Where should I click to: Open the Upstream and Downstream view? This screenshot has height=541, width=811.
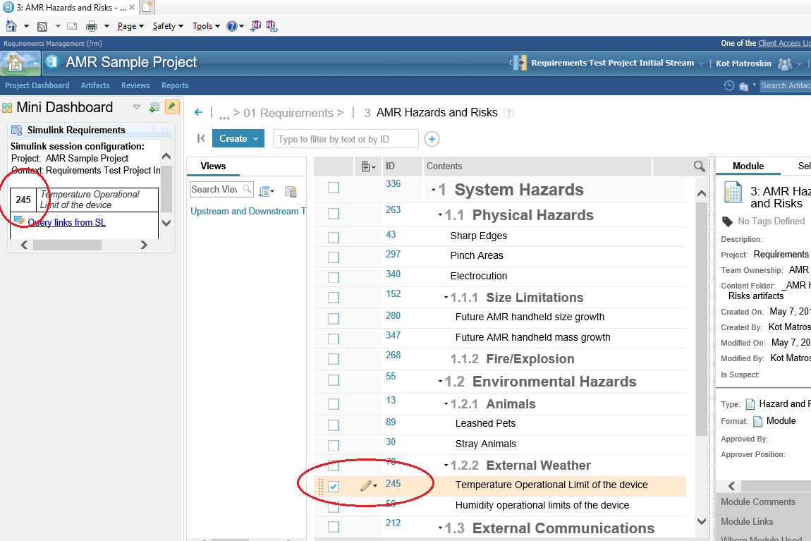[x=248, y=211]
